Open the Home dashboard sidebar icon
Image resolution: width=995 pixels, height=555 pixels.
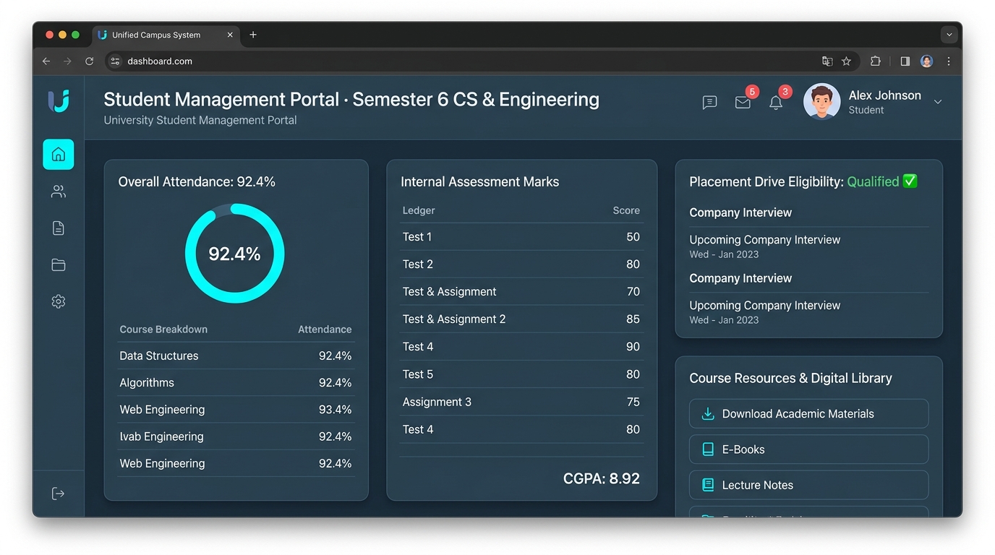pos(58,154)
